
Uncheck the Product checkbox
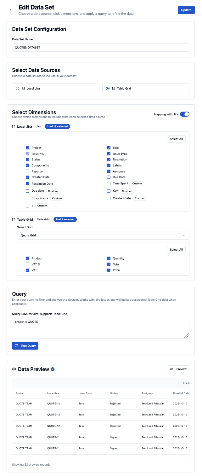coord(28,258)
